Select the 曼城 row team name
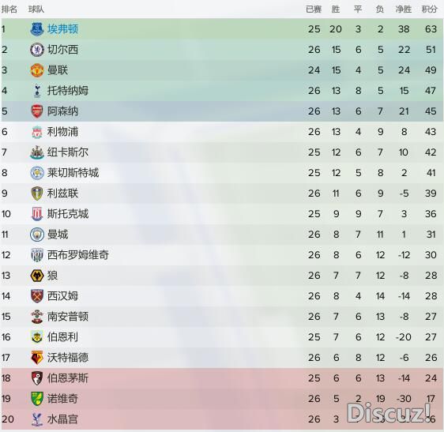The image size is (444, 432). point(58,235)
